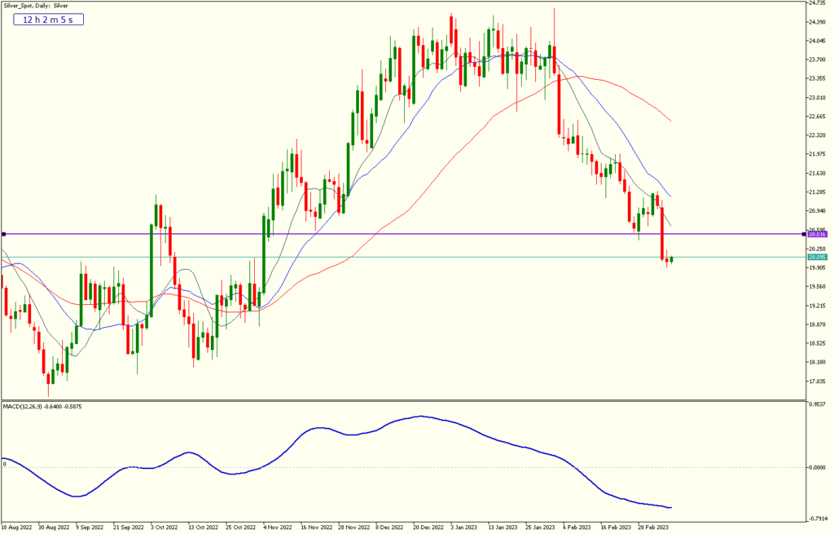Click the 21.285 price axis label

816,192
